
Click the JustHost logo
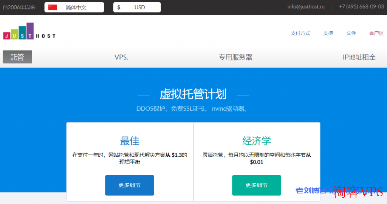coord(29,31)
